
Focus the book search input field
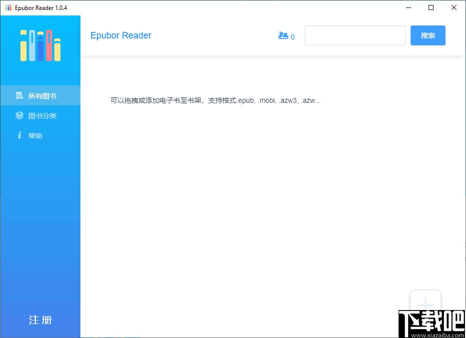pyautogui.click(x=355, y=35)
